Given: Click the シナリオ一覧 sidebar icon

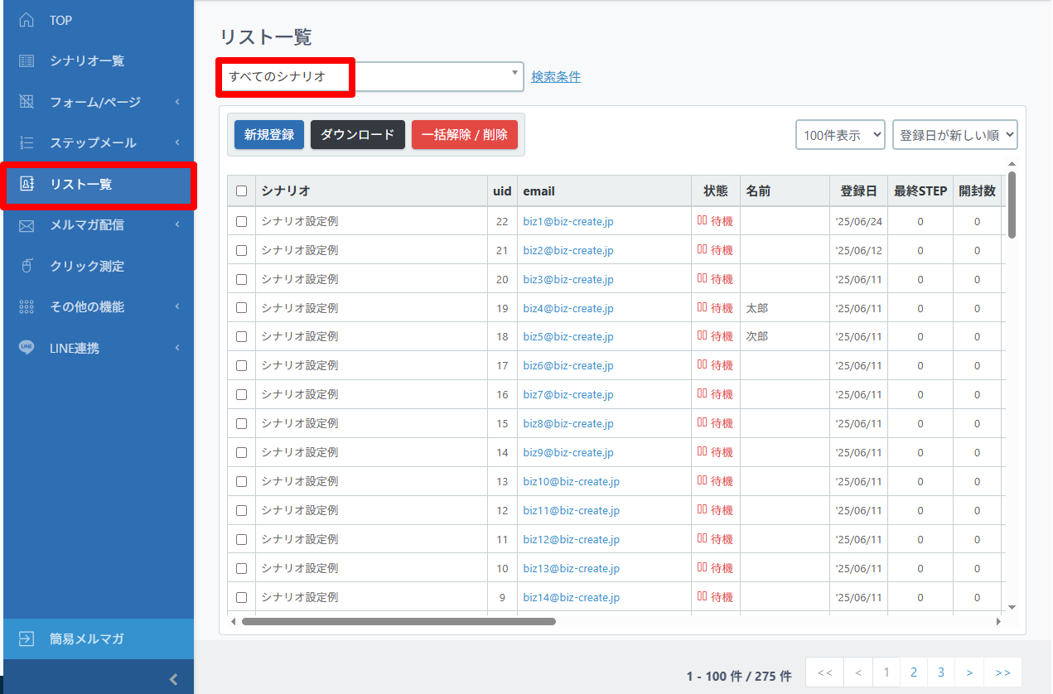Looking at the screenshot, I should click(x=27, y=61).
